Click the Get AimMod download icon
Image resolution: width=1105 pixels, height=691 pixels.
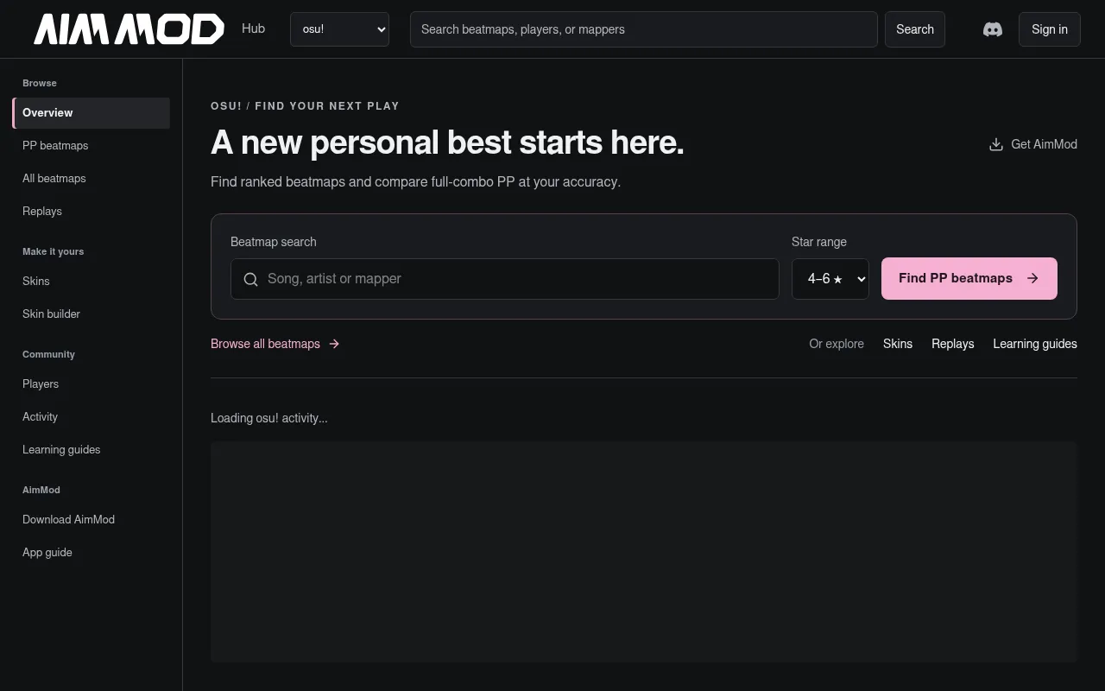(x=996, y=144)
